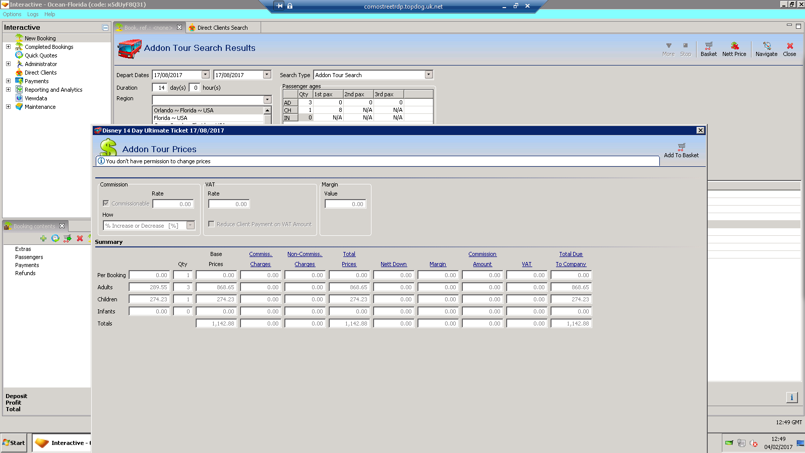The image size is (805, 453).
Task: Switch to Direct Clients Search tab
Action: coord(222,28)
